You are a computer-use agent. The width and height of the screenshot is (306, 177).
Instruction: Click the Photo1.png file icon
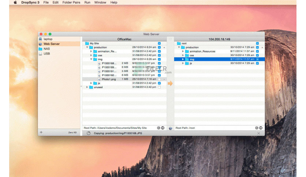(x=99, y=79)
